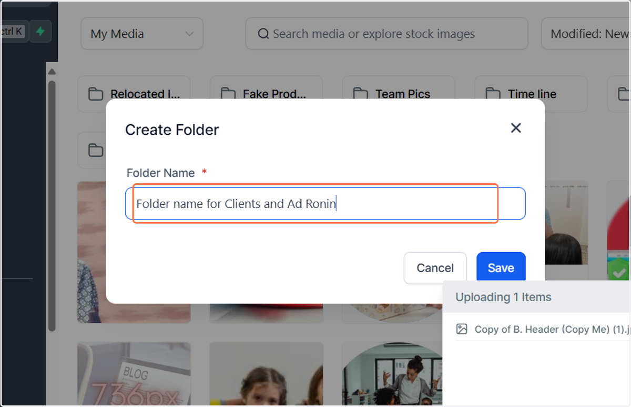Click into the Folder Name text field
The image size is (631, 407).
tap(325, 203)
